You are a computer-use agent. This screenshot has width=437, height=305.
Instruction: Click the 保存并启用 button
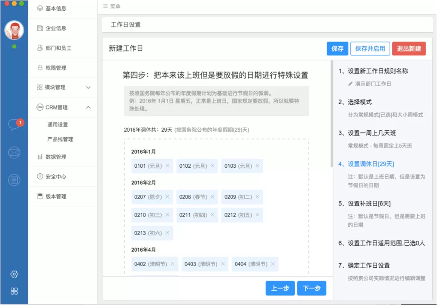tap(370, 49)
